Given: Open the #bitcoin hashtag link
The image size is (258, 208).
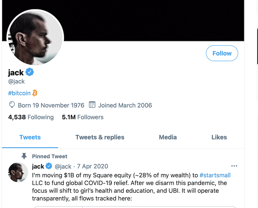Looking at the screenshot, I should tap(19, 93).
